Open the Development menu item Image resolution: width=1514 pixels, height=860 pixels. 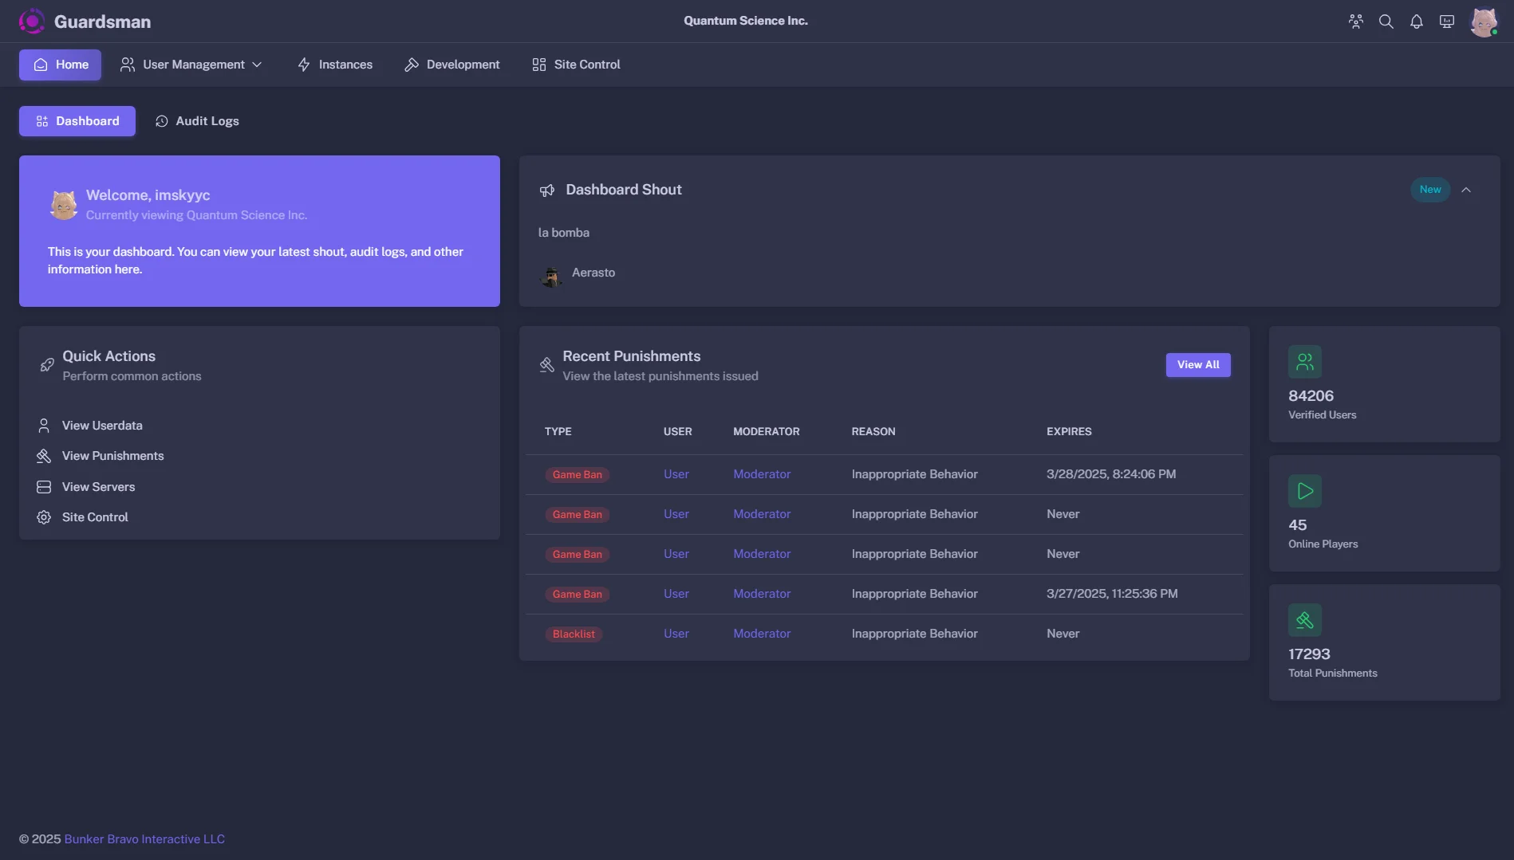[x=452, y=65]
